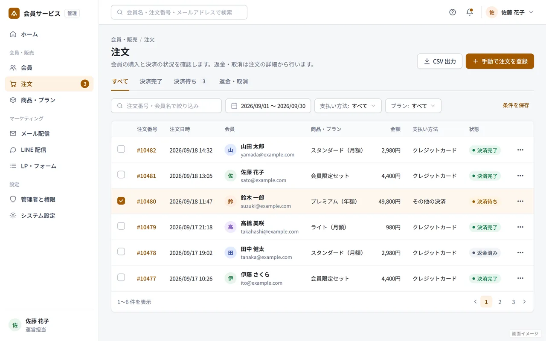Click 田中 健太's avatar icon
The height and width of the screenshot is (341, 546).
(x=230, y=253)
